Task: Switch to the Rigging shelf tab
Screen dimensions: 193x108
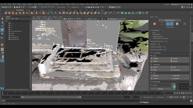Action: coord(35,10)
